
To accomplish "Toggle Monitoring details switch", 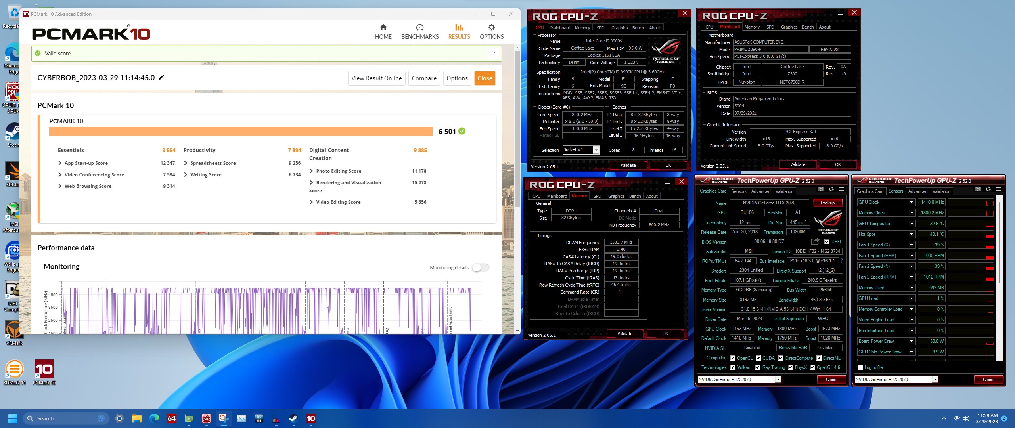I will tap(481, 267).
